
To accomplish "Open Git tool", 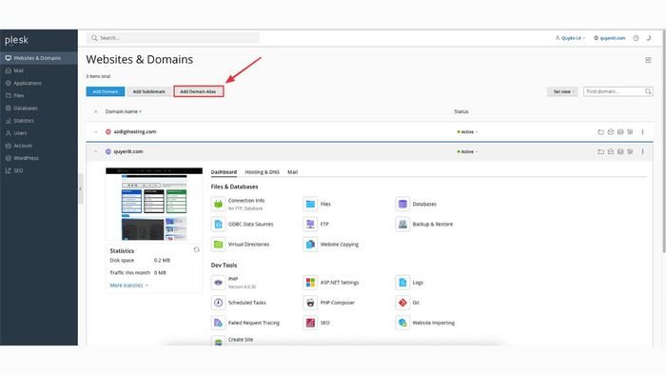I will 408,303.
